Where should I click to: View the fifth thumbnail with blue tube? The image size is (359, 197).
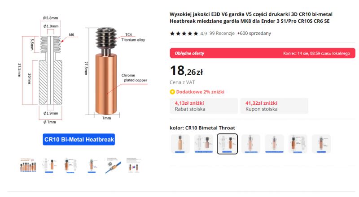(x=114, y=165)
